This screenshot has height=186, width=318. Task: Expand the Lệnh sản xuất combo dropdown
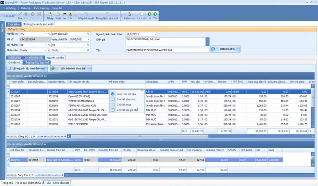click(85, 34)
